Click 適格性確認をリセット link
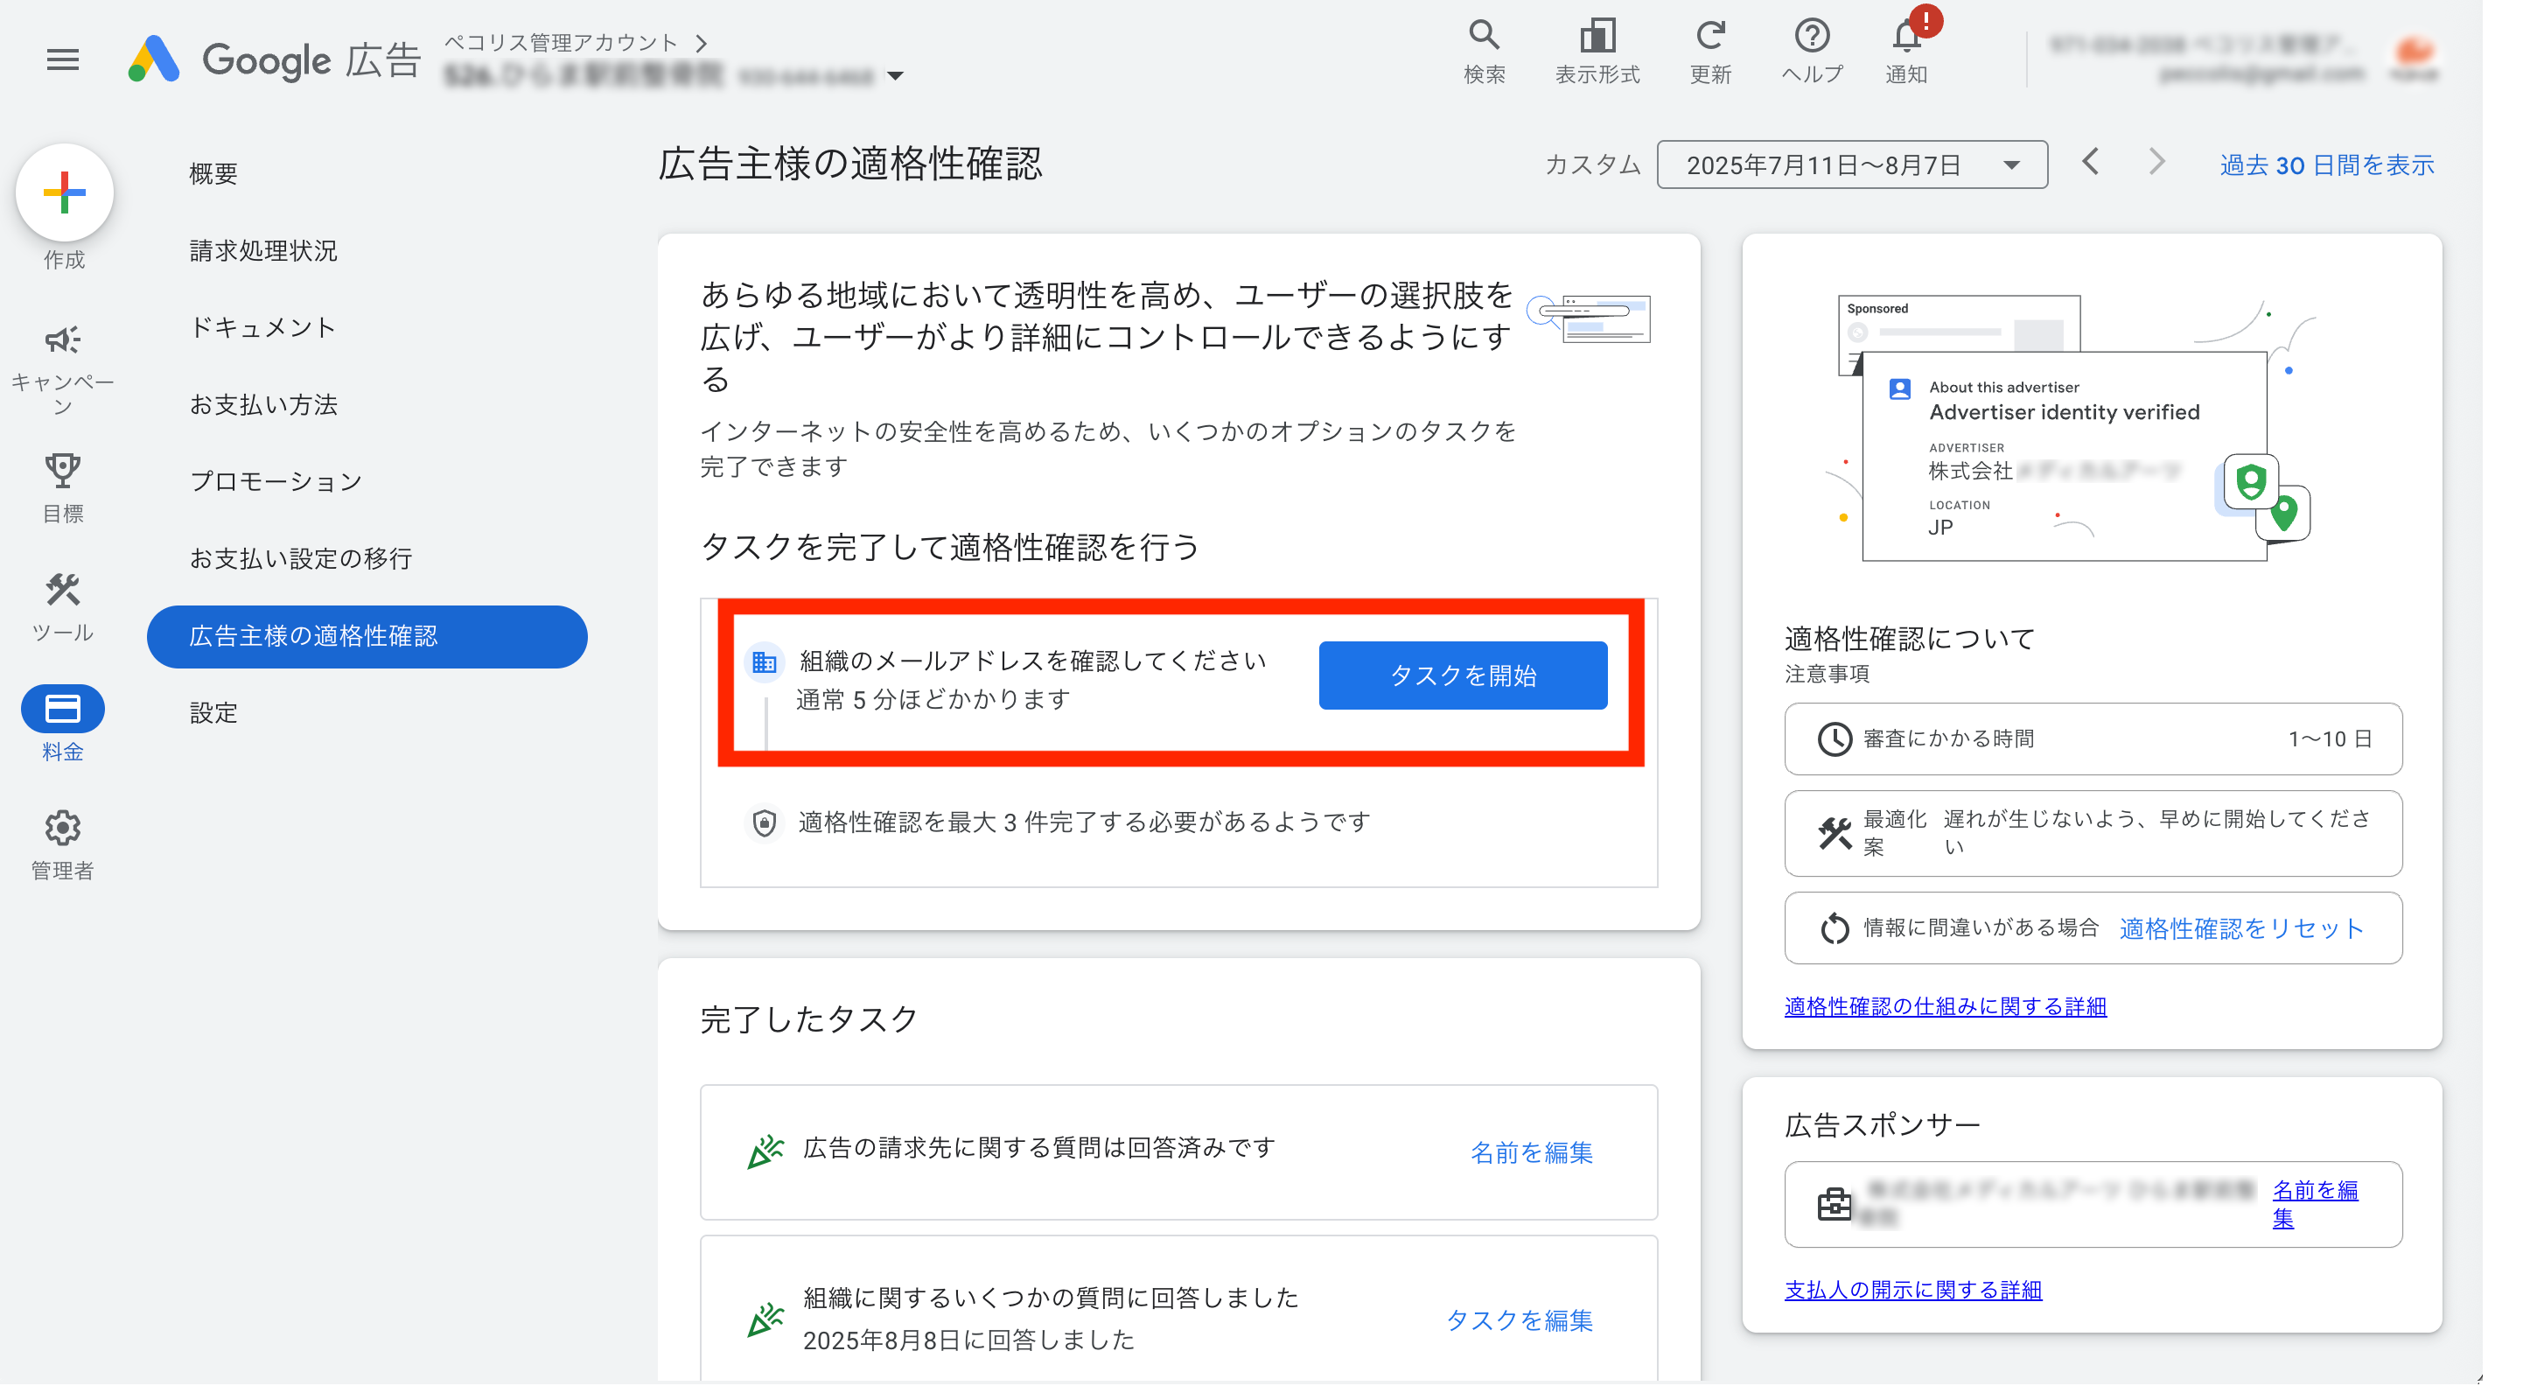This screenshot has width=2537, height=1400. click(2240, 929)
